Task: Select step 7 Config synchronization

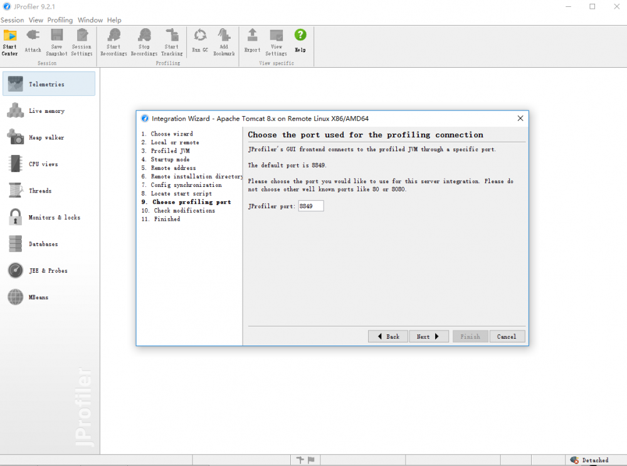Action: pyautogui.click(x=182, y=185)
